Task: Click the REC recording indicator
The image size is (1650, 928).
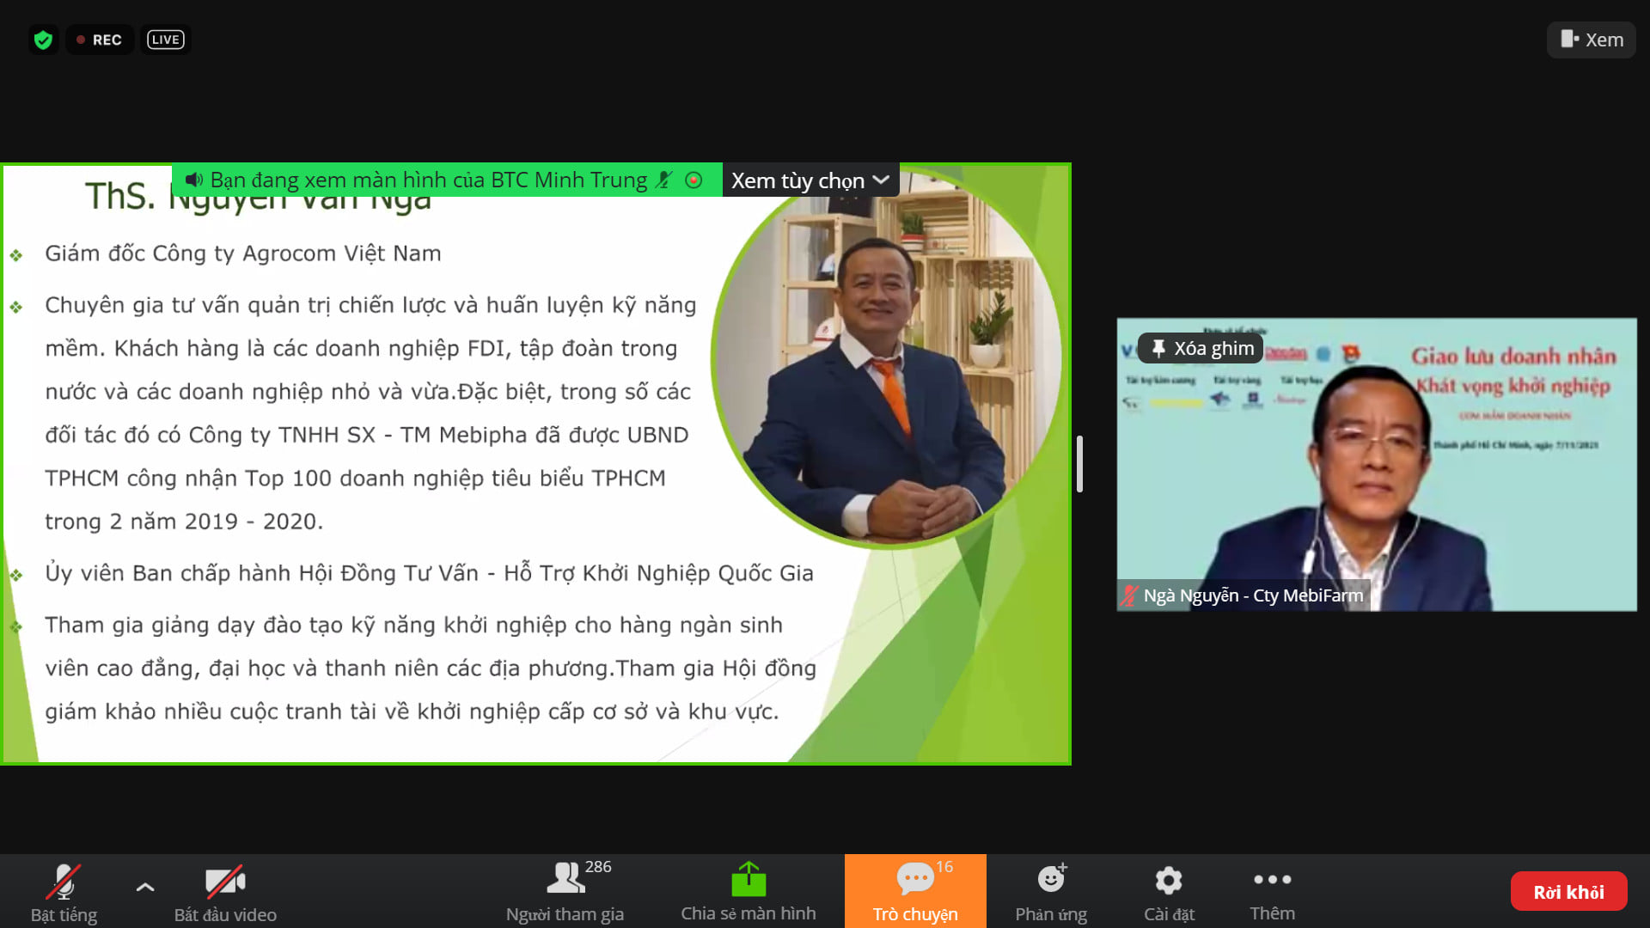Action: click(x=100, y=40)
